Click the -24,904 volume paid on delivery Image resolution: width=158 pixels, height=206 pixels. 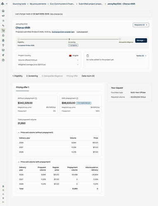point(95,175)
